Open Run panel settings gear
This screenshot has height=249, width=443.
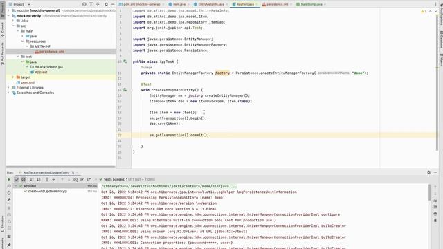429,172
